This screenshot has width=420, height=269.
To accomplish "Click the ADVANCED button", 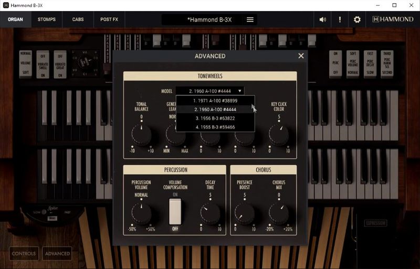I will coord(57,253).
